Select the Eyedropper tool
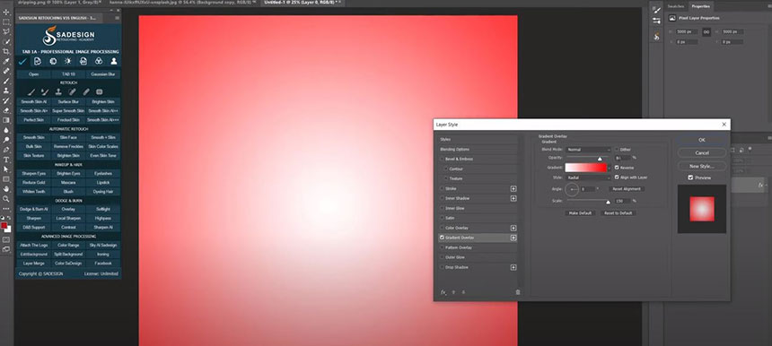772x346 pixels. click(6, 62)
